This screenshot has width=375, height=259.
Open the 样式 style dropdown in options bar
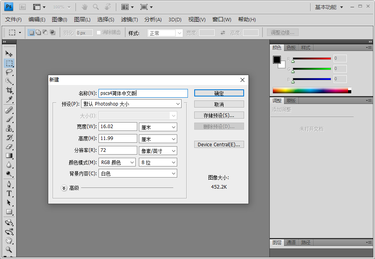coord(165,33)
